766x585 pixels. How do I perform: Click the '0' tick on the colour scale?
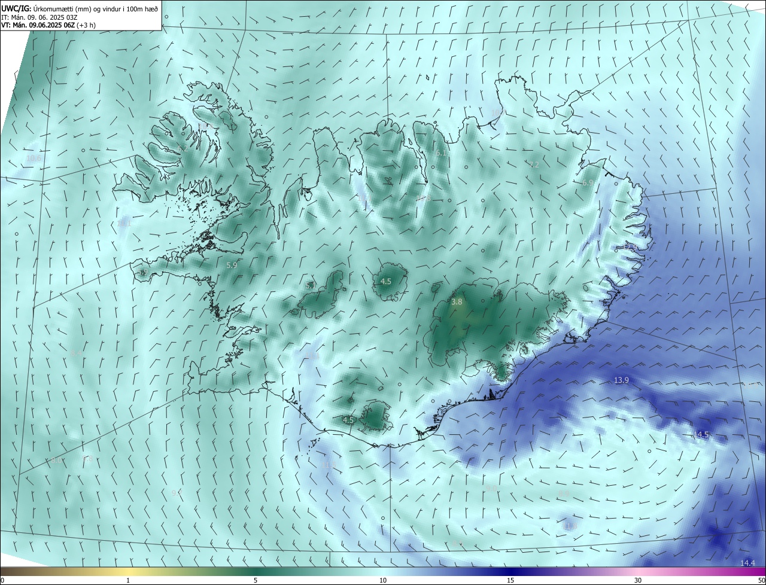point(2,580)
